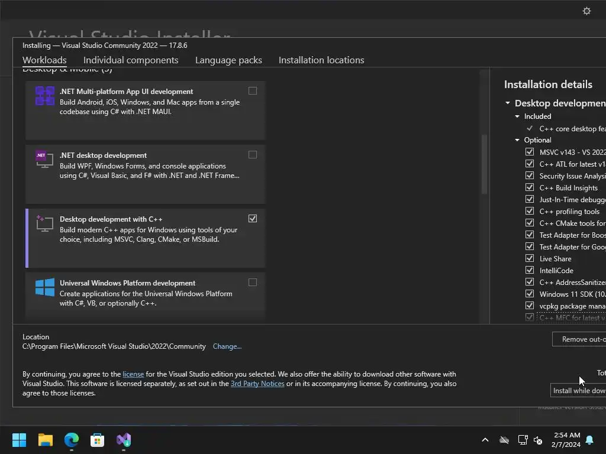Screen dimensions: 606x454
Task: Open Microsoft Store from the taskbar
Action: pos(98,440)
